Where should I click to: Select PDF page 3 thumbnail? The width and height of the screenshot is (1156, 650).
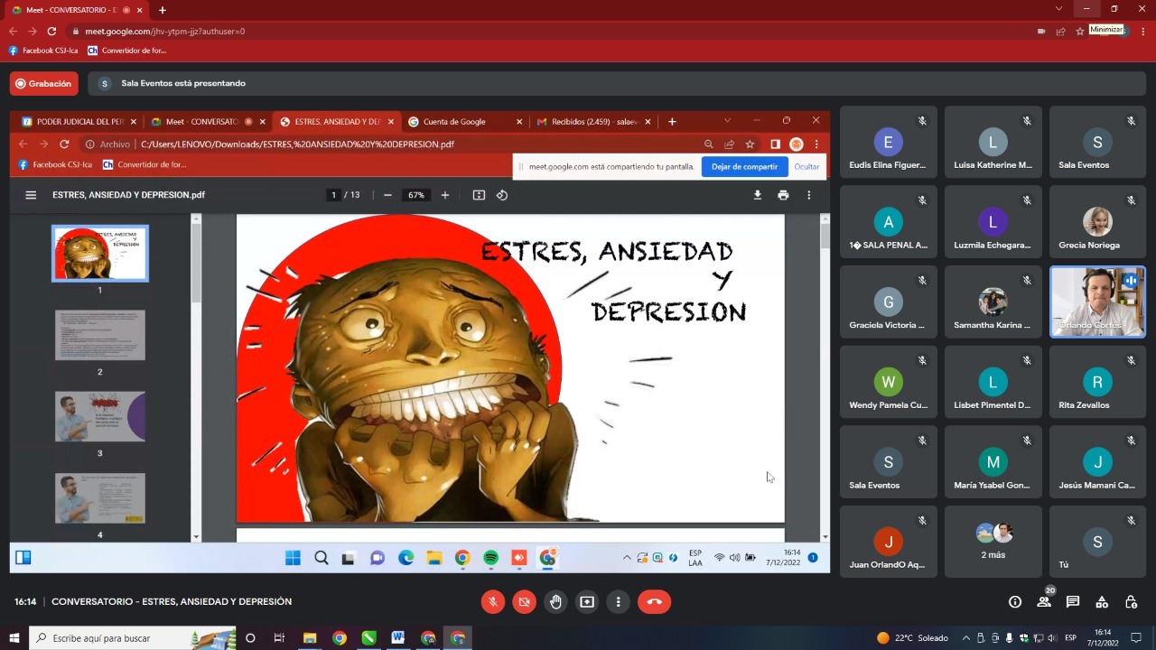(99, 416)
